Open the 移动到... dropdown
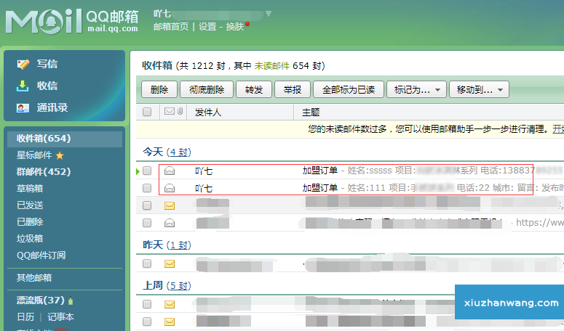564x331 pixels. 479,90
